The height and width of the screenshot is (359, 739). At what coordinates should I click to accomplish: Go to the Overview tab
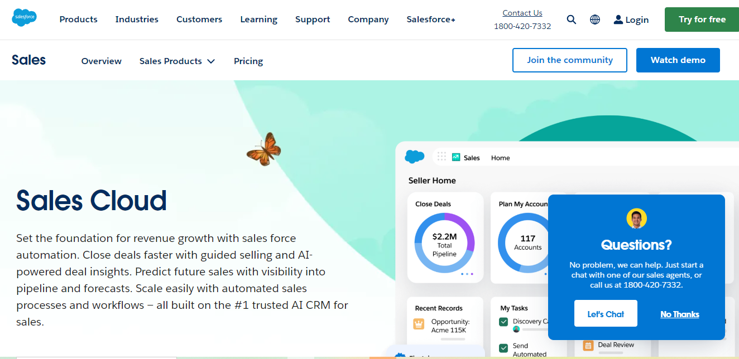coord(102,61)
